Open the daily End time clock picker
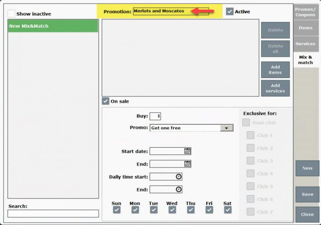This screenshot has height=225, width=321. tap(179, 189)
